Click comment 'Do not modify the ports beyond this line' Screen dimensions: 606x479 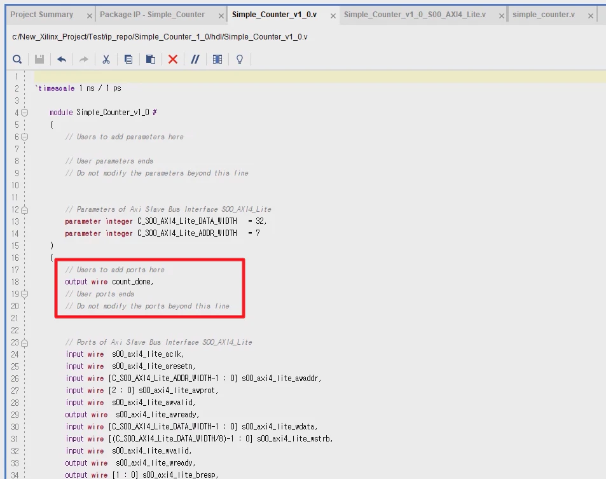pyautogui.click(x=148, y=306)
